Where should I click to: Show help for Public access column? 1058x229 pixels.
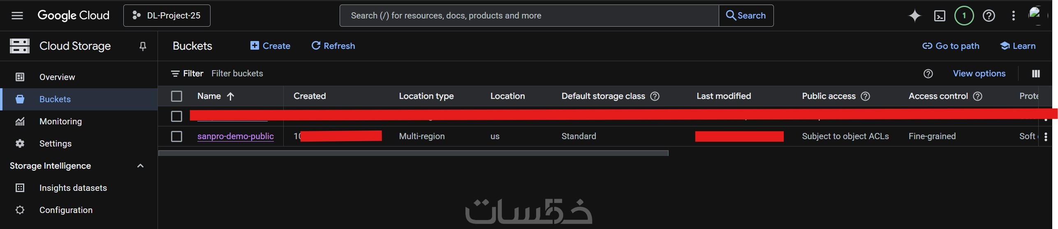(x=865, y=96)
